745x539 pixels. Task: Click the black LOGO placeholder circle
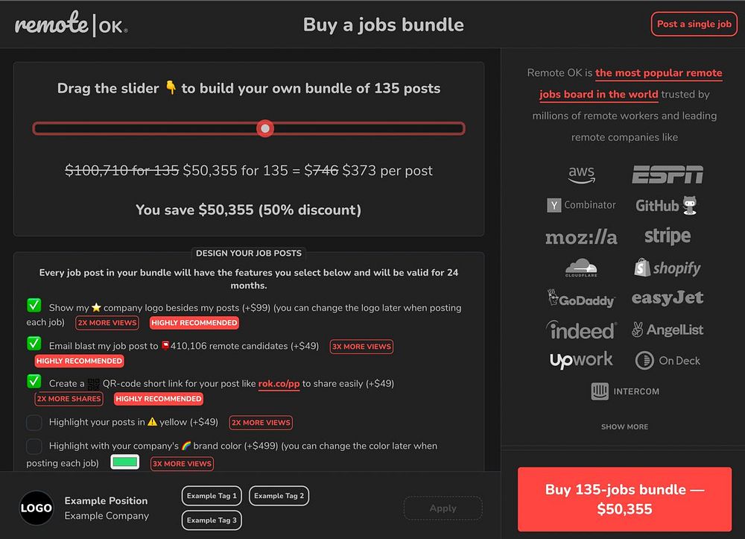(37, 508)
